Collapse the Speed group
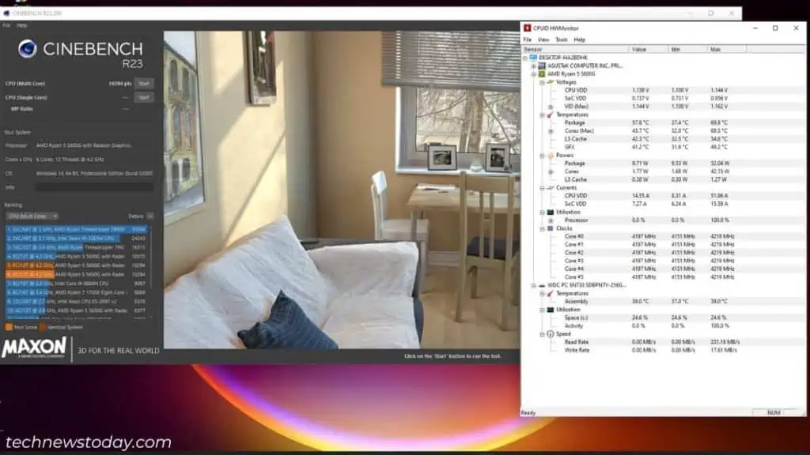The height and width of the screenshot is (455, 810). tap(542, 334)
